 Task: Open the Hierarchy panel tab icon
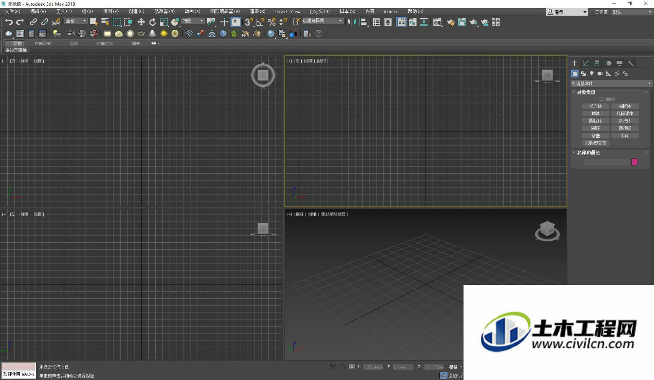click(x=597, y=63)
